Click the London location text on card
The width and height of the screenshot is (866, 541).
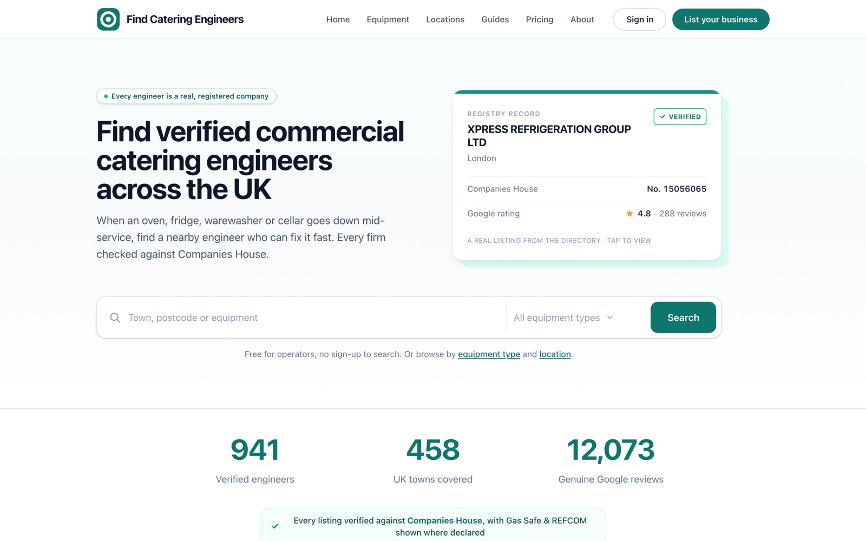point(482,159)
